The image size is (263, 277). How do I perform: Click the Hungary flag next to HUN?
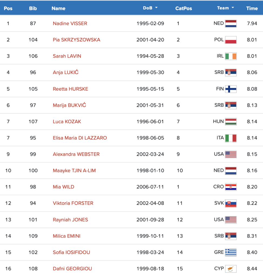click(231, 121)
